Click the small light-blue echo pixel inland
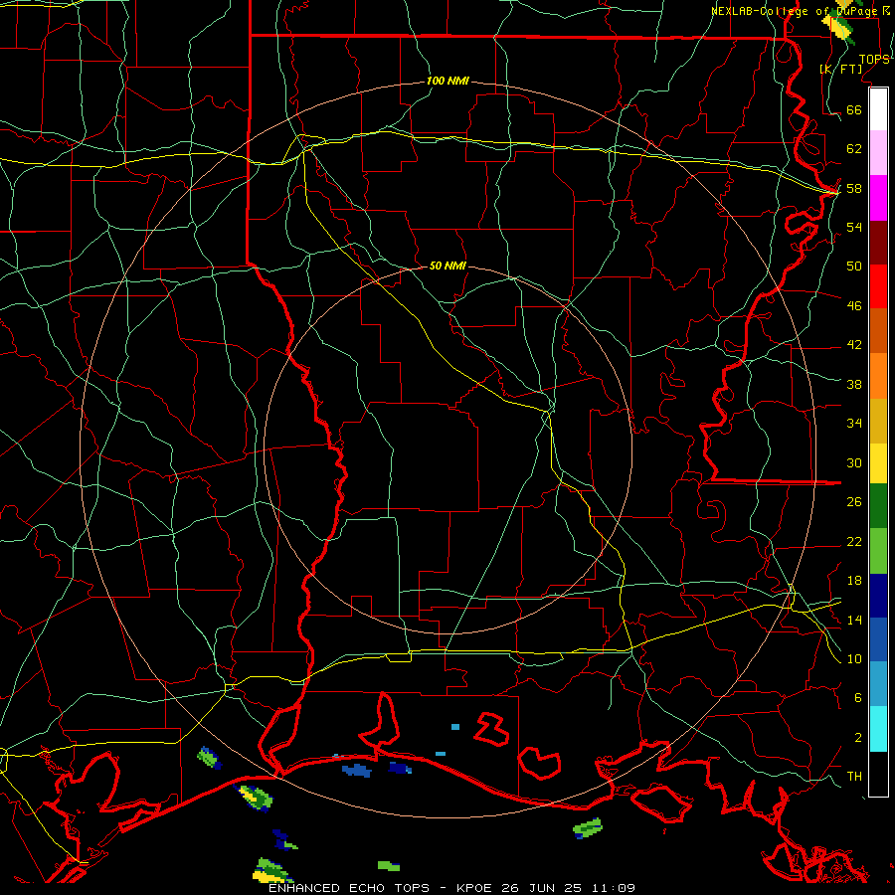Screen dimensions: 895x895 [x=454, y=727]
